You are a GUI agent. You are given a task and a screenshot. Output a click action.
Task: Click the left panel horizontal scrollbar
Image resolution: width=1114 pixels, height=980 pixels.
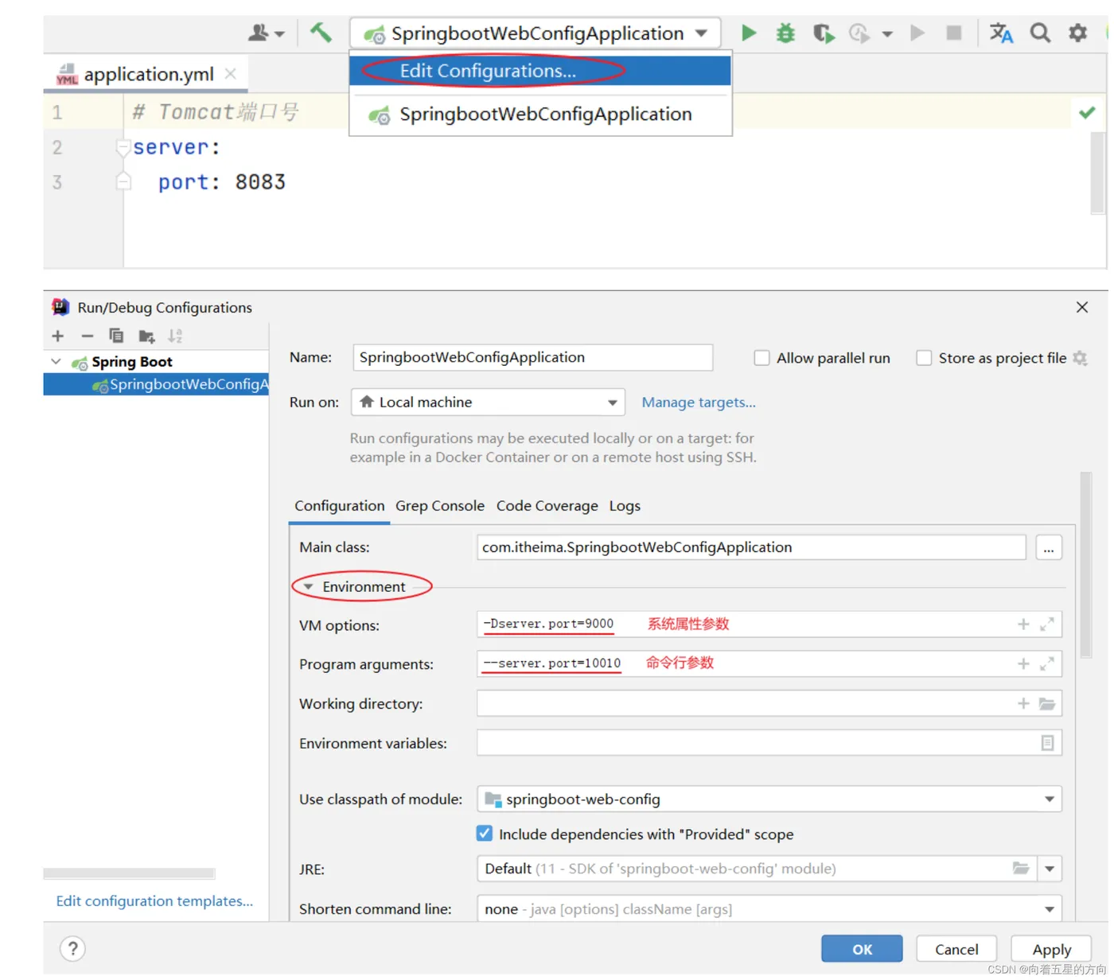(x=129, y=873)
